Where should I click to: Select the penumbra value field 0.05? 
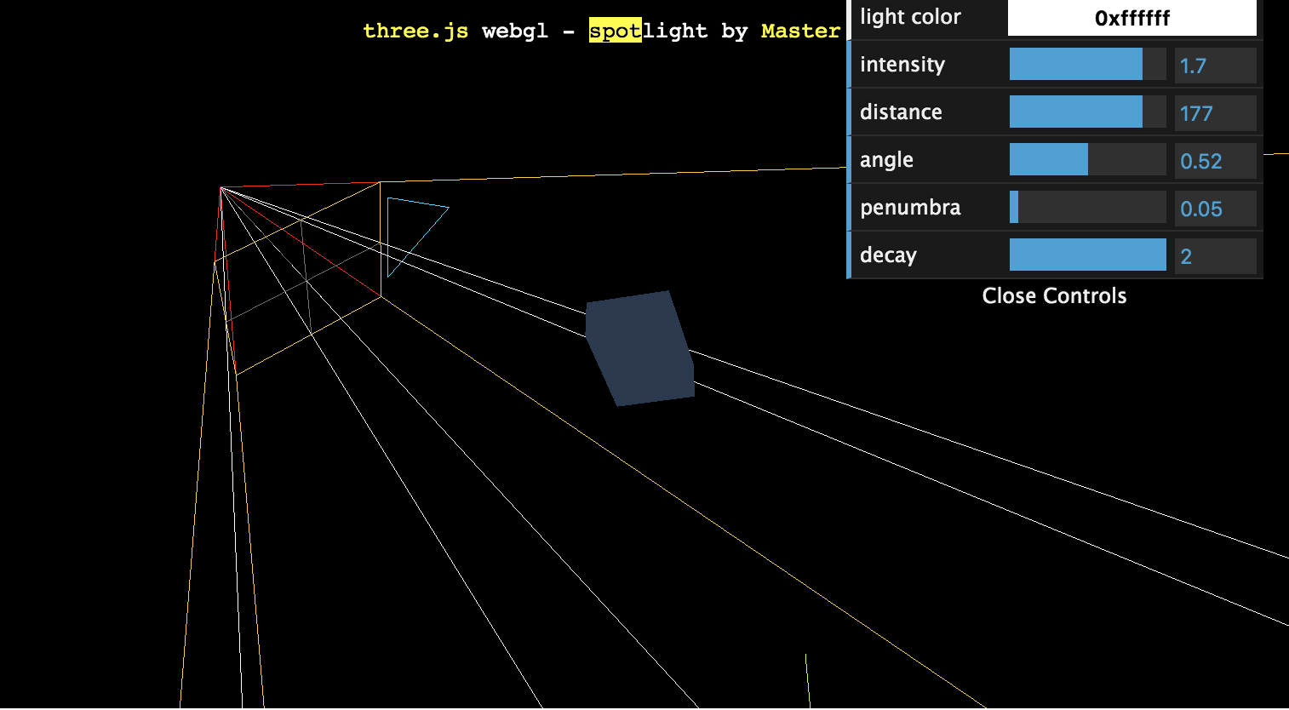[1215, 209]
